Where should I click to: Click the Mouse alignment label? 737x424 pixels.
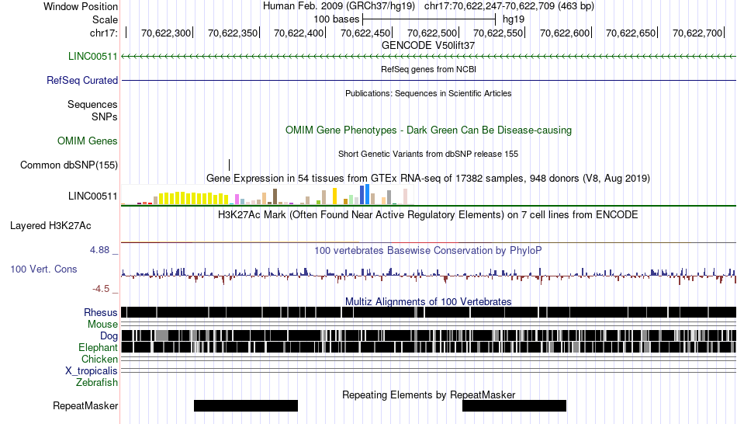click(102, 325)
